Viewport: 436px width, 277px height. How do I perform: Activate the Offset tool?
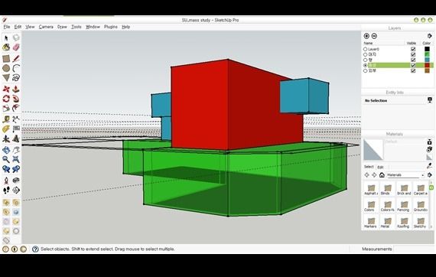[16, 108]
